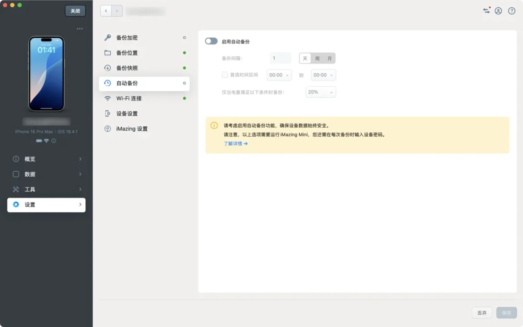
Task: Click the gear icon beside 设置
Action: tap(16, 204)
